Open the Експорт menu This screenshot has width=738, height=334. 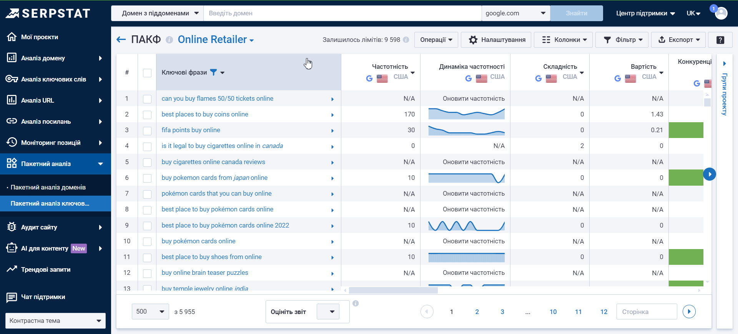(678, 40)
